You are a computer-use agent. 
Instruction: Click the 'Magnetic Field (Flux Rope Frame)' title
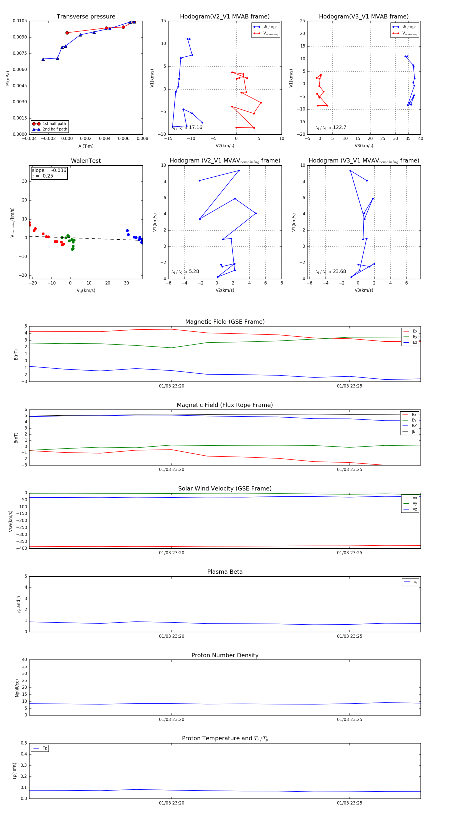pos(225,405)
